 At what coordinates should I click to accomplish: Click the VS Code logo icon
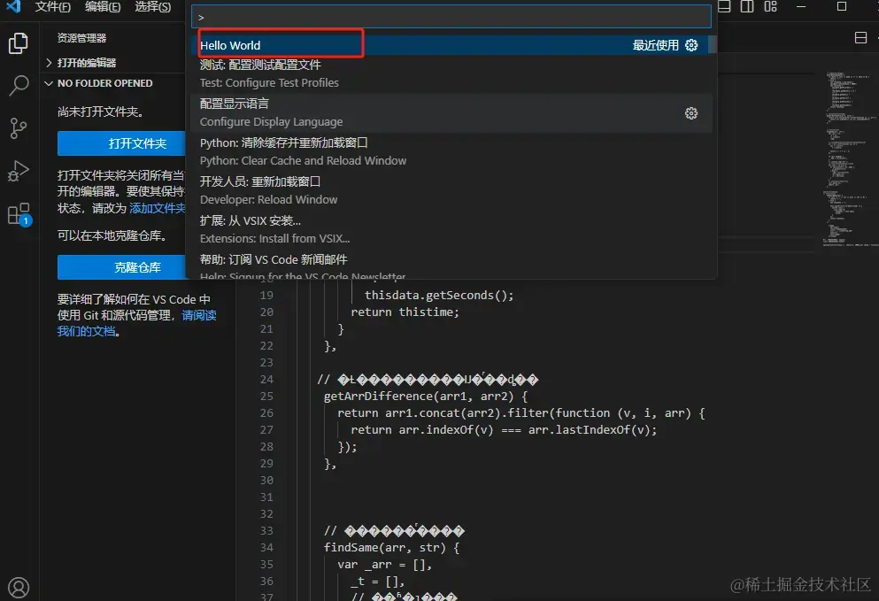coord(13,7)
